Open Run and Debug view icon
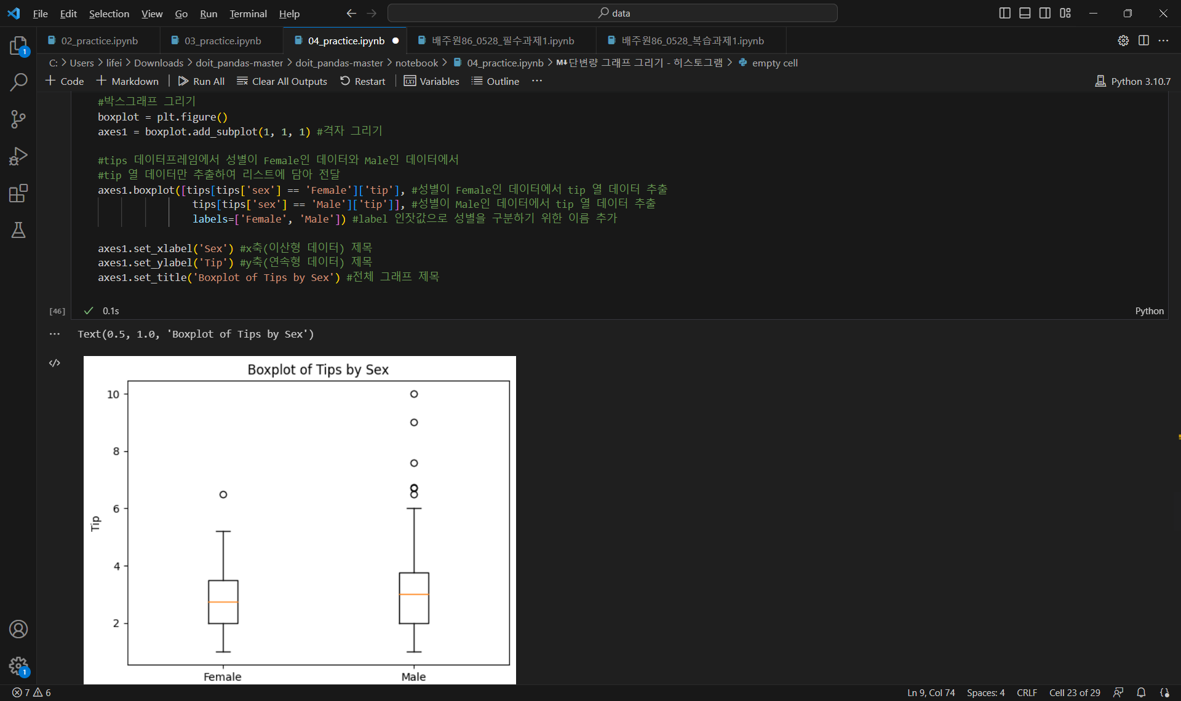 [18, 156]
